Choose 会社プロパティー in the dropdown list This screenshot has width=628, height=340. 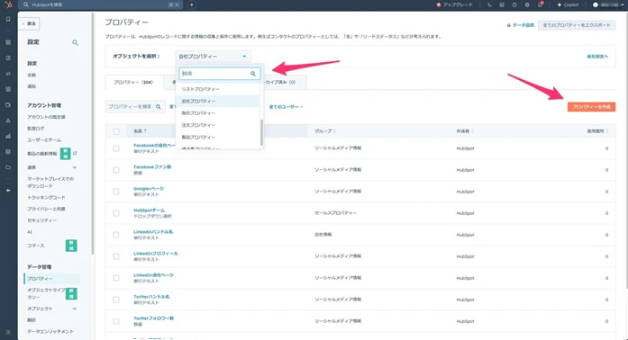218,101
